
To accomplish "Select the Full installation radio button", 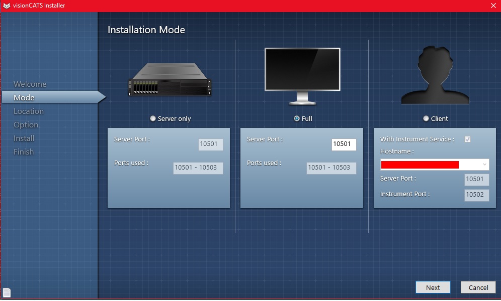I will coord(296,118).
